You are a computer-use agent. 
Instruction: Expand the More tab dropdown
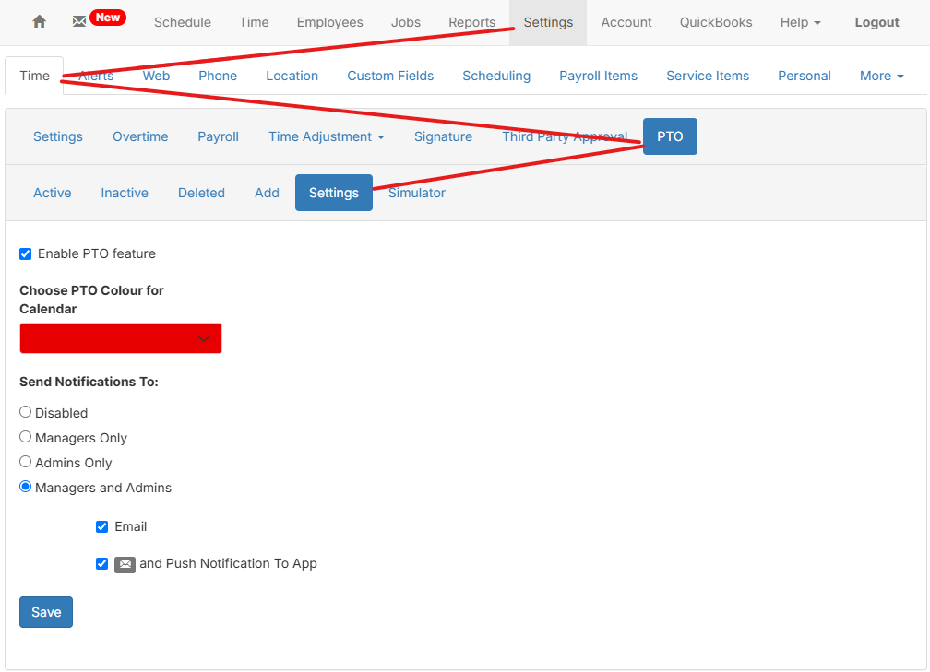pyautogui.click(x=880, y=76)
